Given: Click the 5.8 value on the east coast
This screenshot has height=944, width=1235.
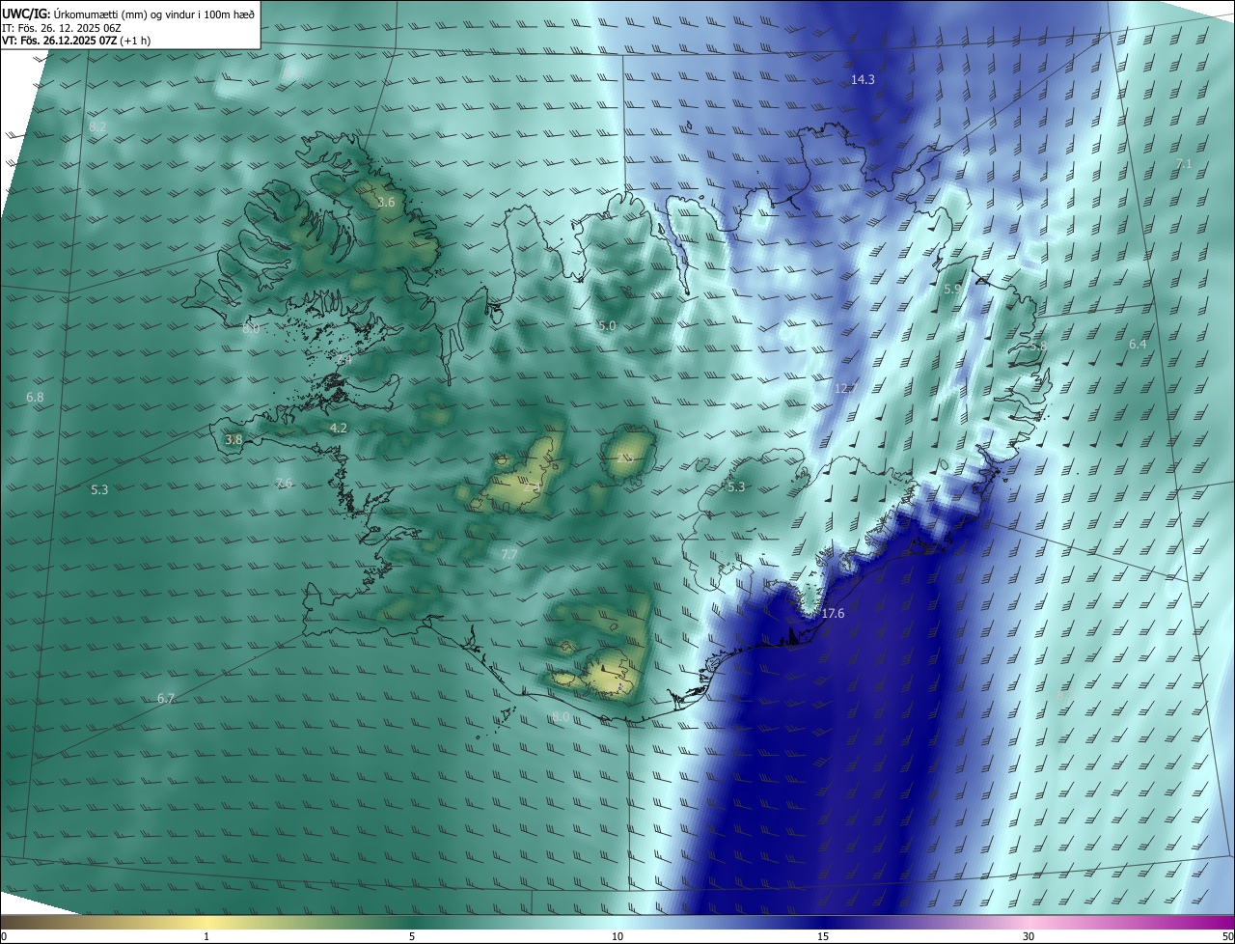Looking at the screenshot, I should click(1037, 346).
